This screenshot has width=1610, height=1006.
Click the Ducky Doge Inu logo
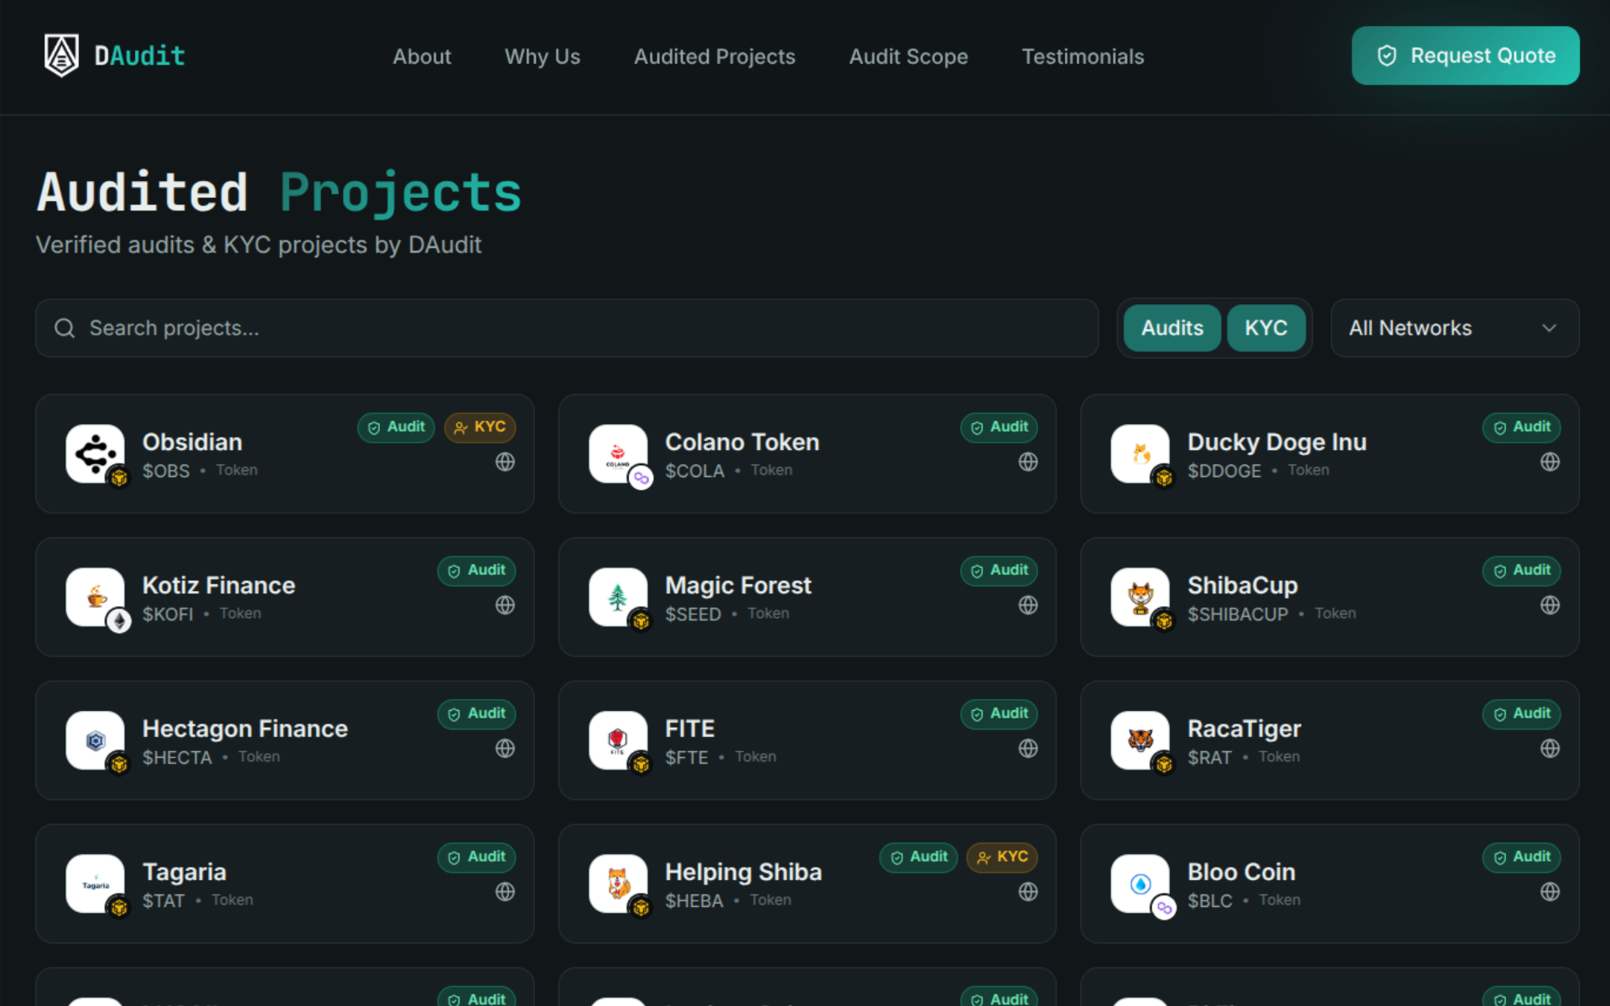pos(1140,454)
